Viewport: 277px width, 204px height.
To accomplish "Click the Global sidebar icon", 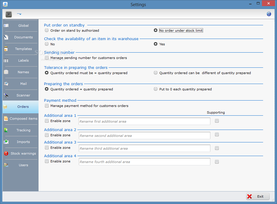I will coord(6,26).
